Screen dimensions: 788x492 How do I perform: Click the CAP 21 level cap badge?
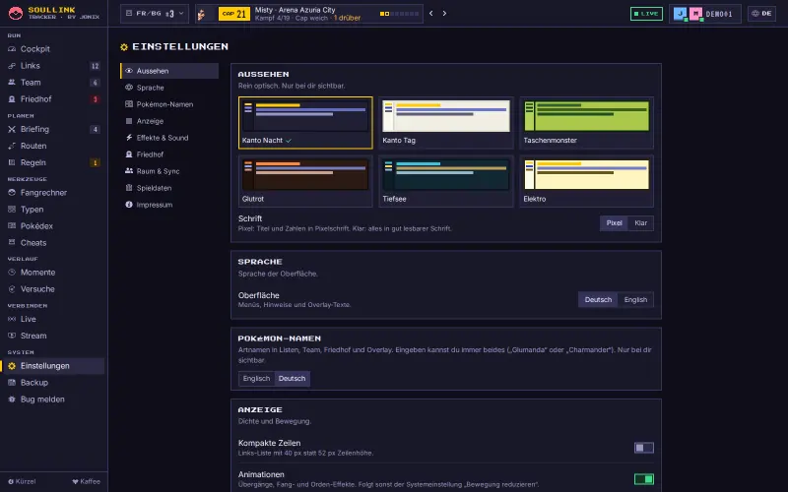point(234,14)
